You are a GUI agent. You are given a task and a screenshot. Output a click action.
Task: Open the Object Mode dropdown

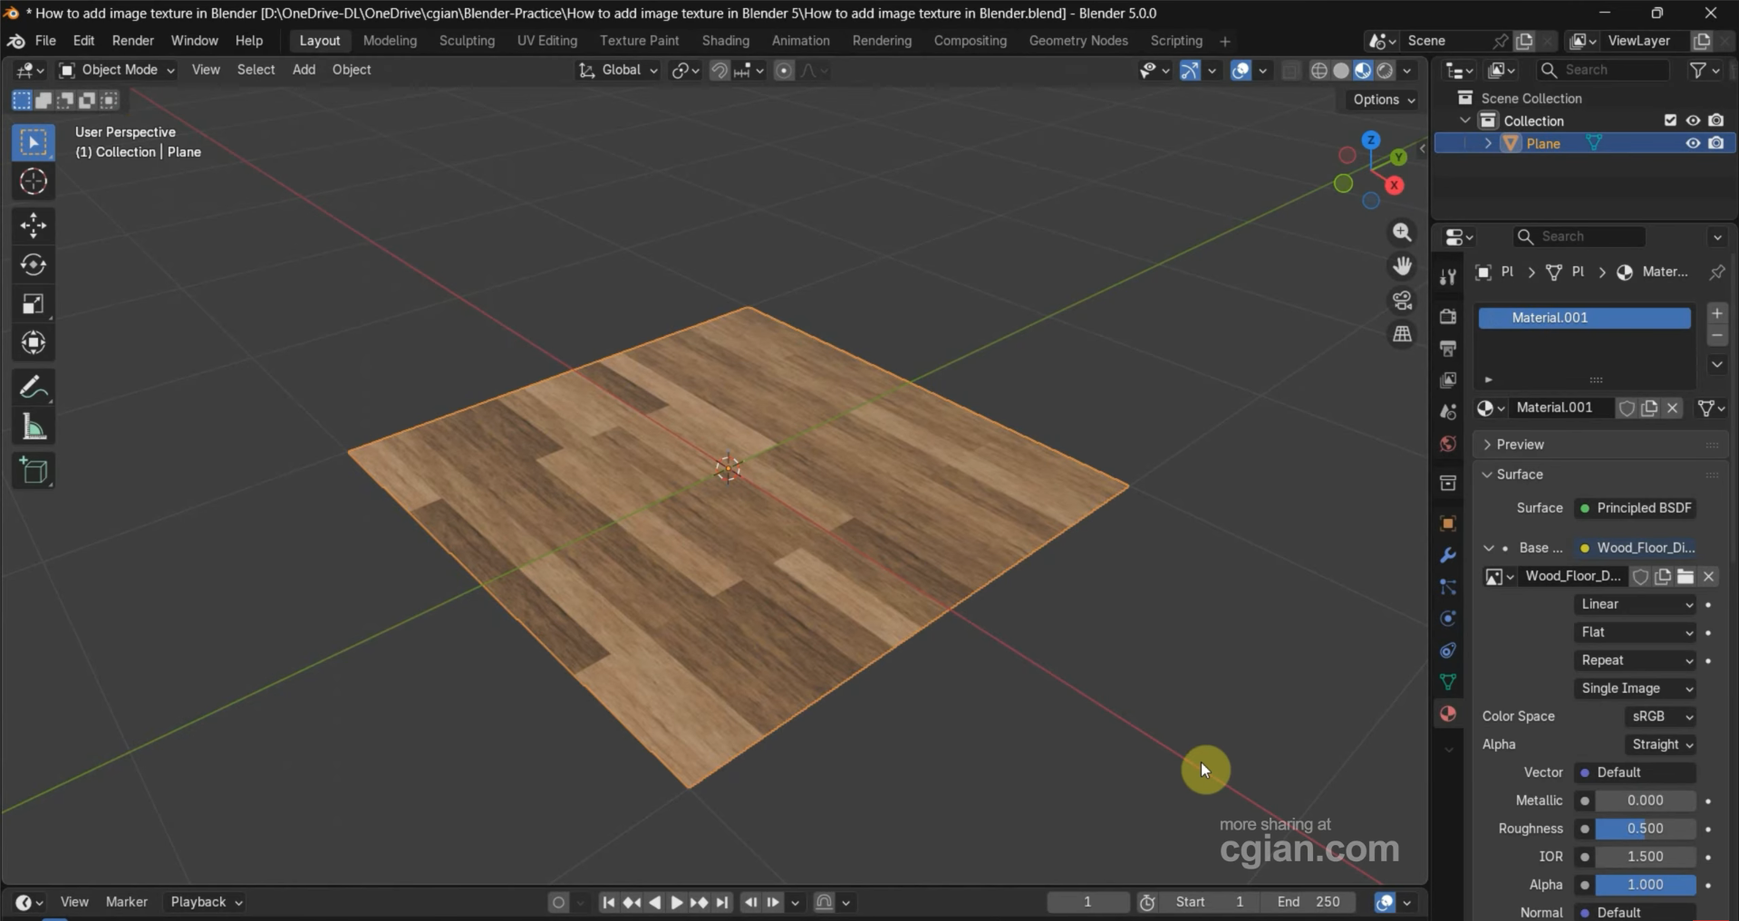pos(116,70)
